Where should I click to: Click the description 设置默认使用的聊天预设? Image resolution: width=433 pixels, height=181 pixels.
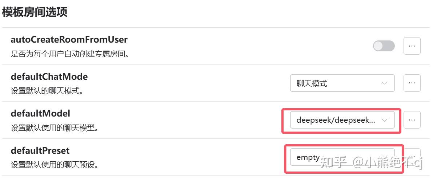(x=55, y=165)
